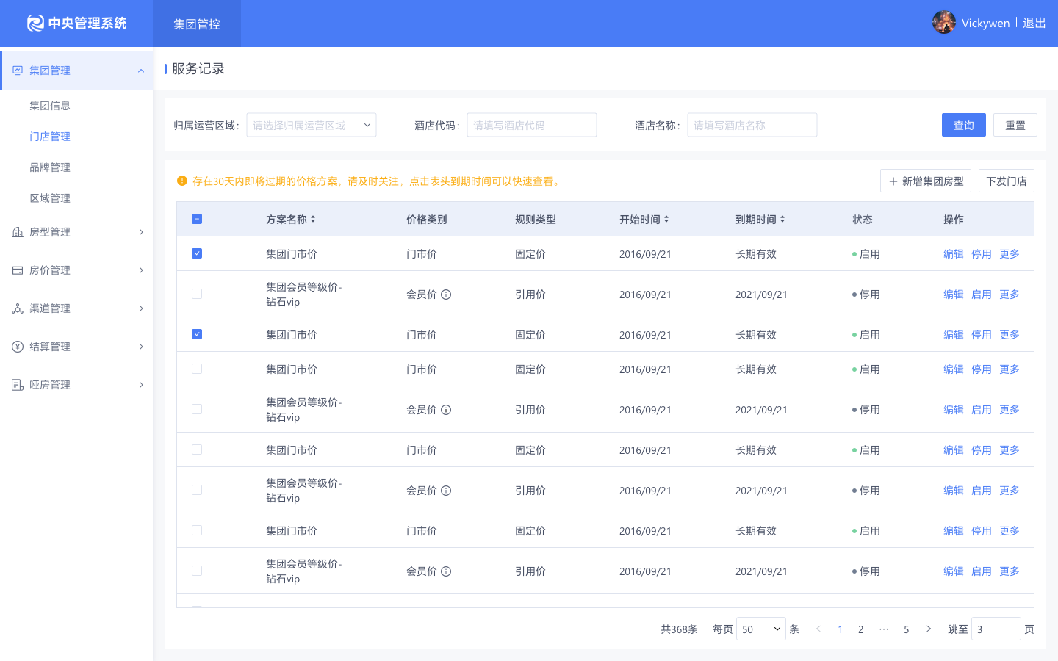
Task: Check first 集团会员等级价-钻石vip row checkbox
Action: pyautogui.click(x=197, y=294)
